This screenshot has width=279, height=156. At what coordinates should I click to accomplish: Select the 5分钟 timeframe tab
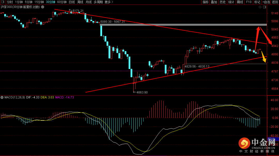click(28, 2)
